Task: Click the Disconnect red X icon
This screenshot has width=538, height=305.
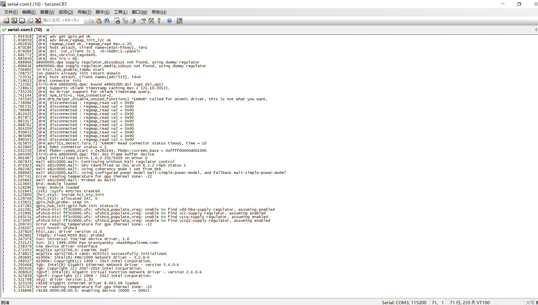Action: click(x=38, y=21)
